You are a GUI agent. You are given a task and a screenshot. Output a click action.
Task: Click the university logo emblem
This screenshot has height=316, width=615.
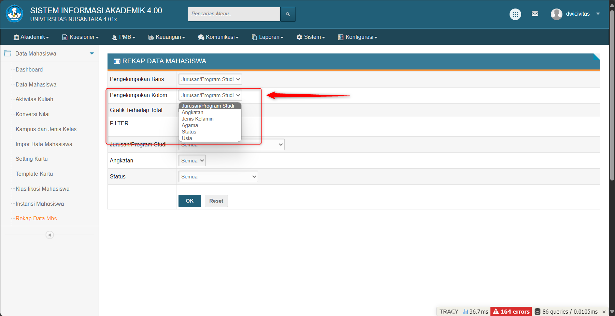coord(14,14)
